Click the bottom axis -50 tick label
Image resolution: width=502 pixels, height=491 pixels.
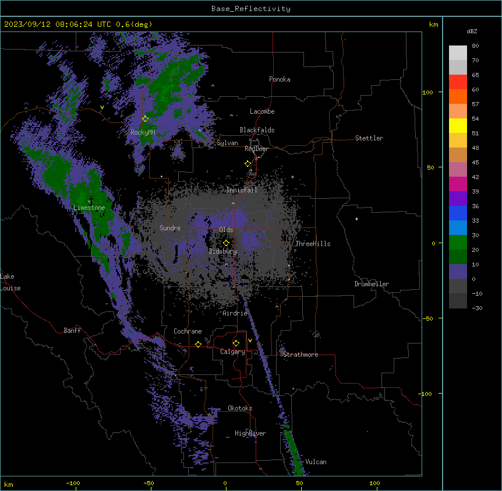[149, 483]
